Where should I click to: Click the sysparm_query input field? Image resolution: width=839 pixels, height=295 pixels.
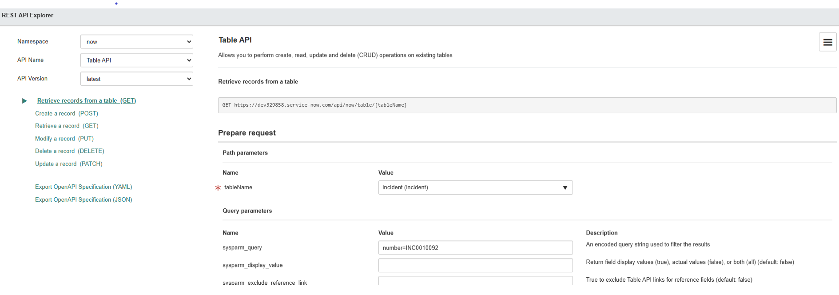(475, 248)
